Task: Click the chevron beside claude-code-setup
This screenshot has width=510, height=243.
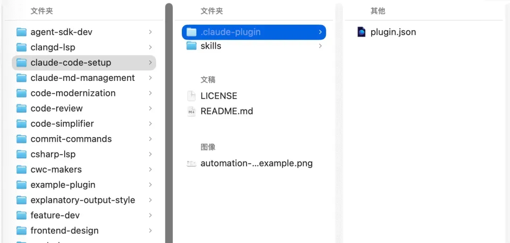Action: (150, 62)
